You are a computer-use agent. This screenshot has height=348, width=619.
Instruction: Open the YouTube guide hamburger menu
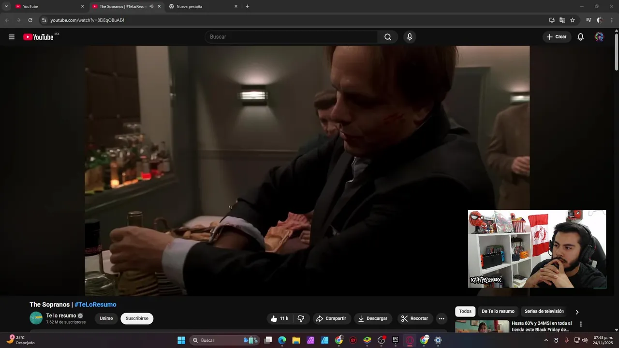point(12,37)
